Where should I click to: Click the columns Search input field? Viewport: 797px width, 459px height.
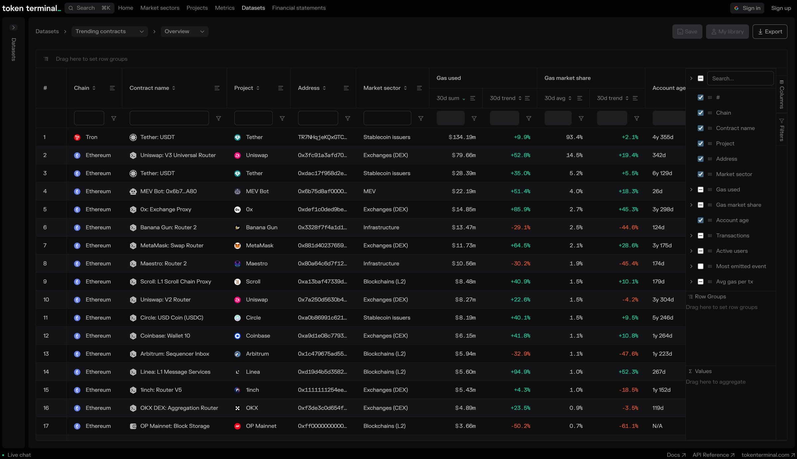(740, 79)
